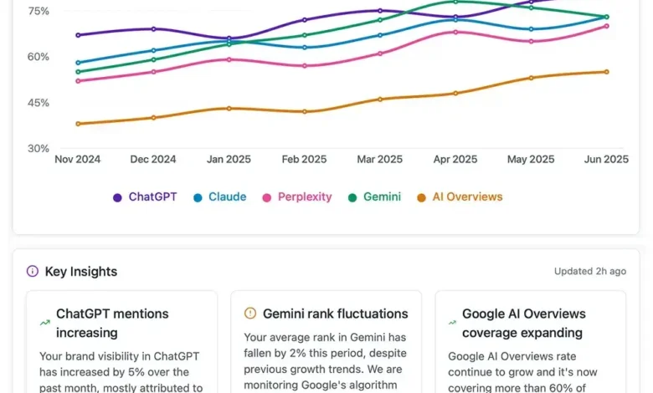
Task: Click the Apr 2025 axis label
Action: click(x=455, y=159)
